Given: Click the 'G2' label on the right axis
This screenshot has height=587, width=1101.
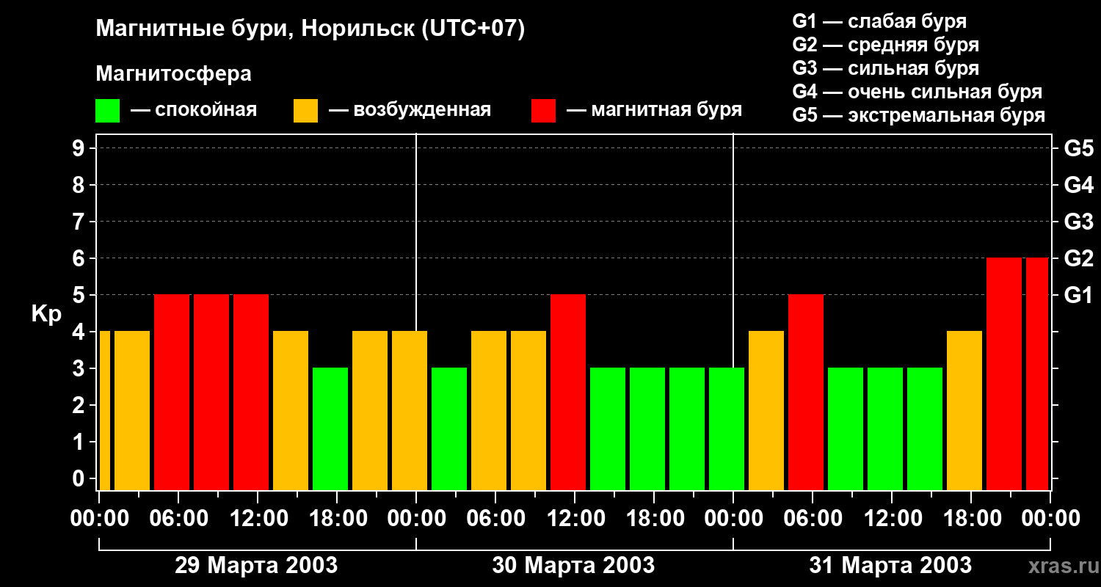Looking at the screenshot, I should [x=1078, y=258].
